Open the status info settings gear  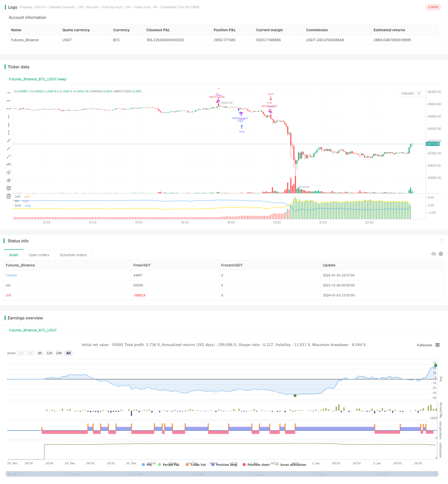[441, 254]
